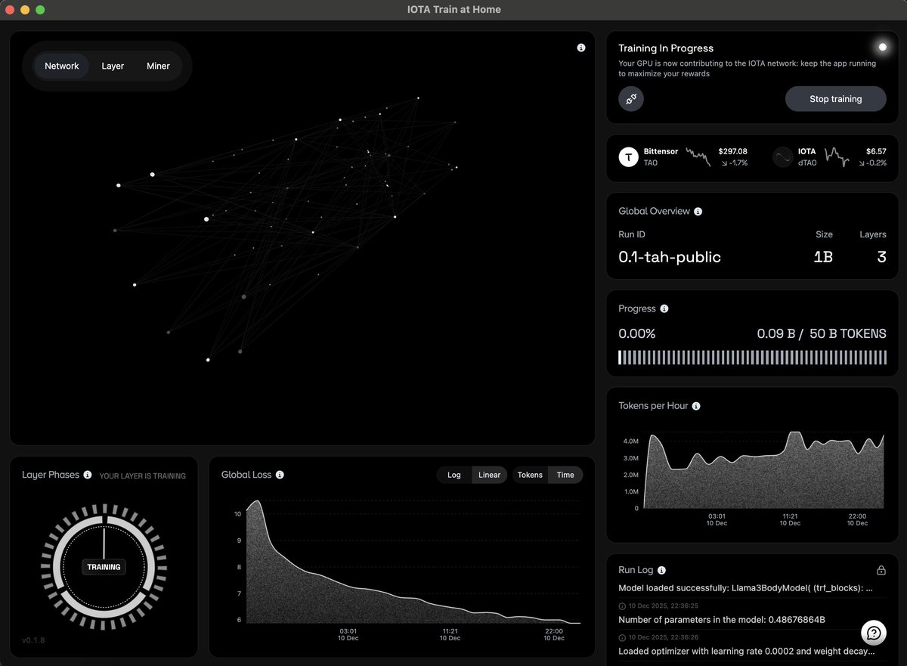
Task: Click the Layer Phases circular dial ring
Action: tap(104, 566)
